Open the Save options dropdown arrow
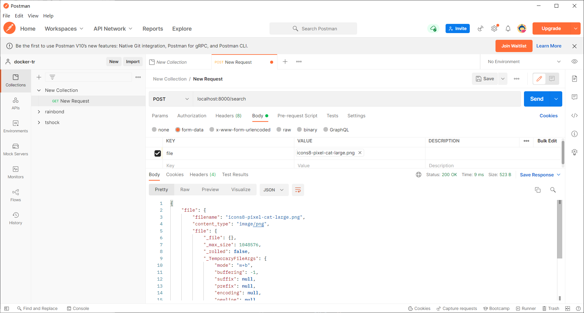The width and height of the screenshot is (584, 313). [503, 79]
